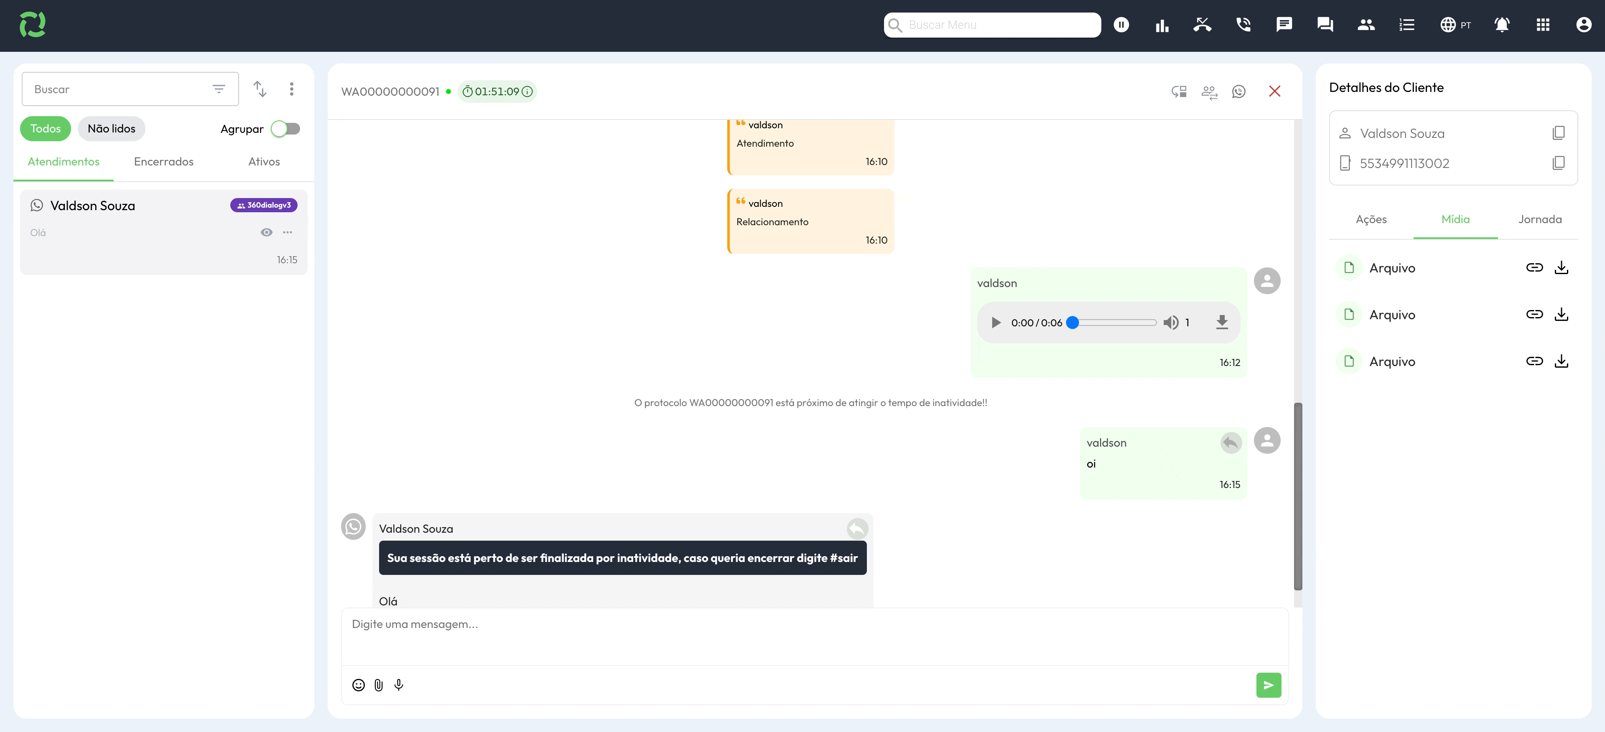
Task: Click the WhatsApp icon in chat header
Action: coord(1238,91)
